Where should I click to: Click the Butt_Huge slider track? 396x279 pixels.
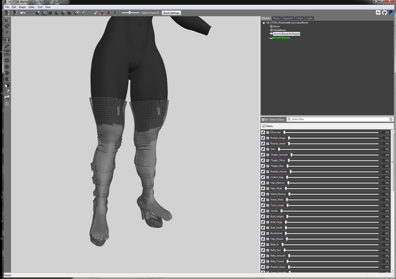[x=332, y=222]
